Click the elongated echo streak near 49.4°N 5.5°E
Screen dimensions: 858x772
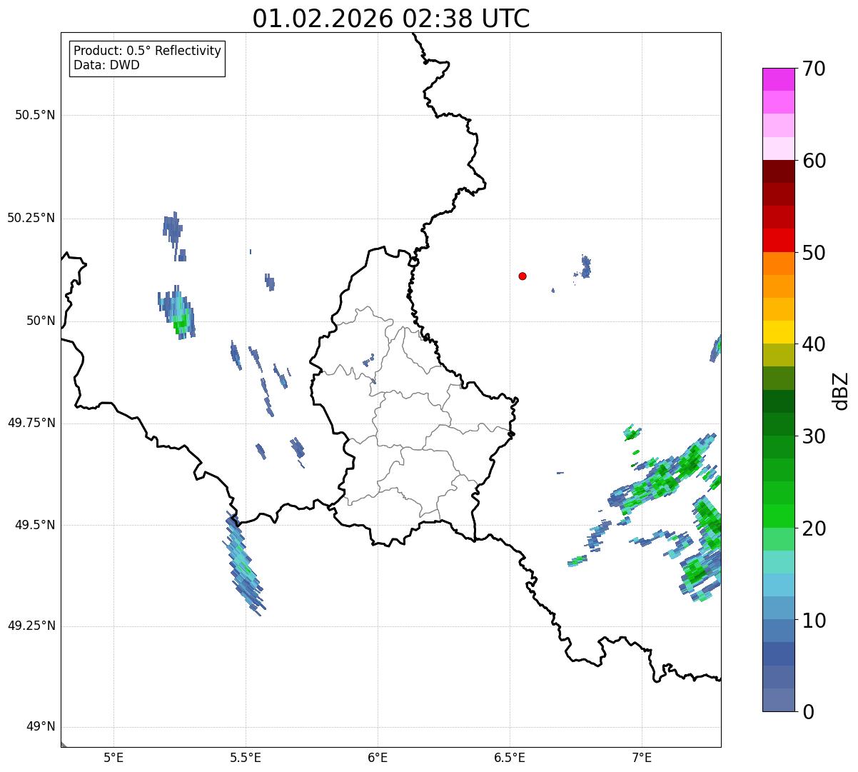pos(243,564)
